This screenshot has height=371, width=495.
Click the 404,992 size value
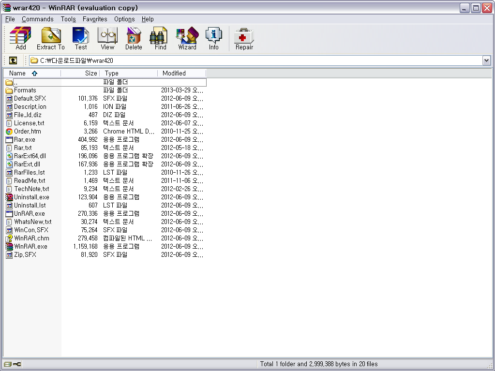click(x=88, y=139)
